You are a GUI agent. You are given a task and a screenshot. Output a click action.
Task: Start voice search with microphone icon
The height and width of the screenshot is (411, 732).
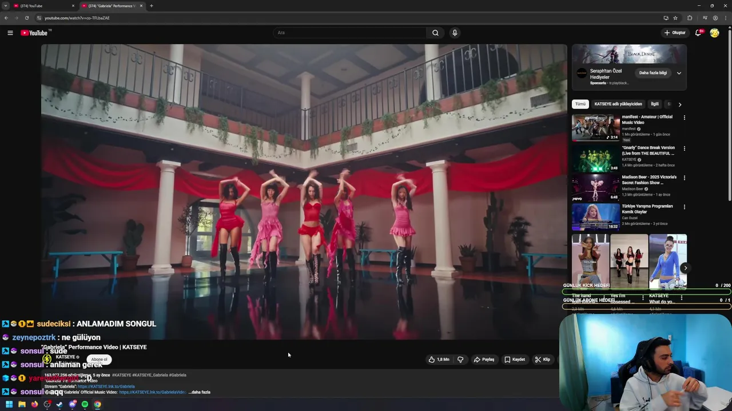click(455, 33)
